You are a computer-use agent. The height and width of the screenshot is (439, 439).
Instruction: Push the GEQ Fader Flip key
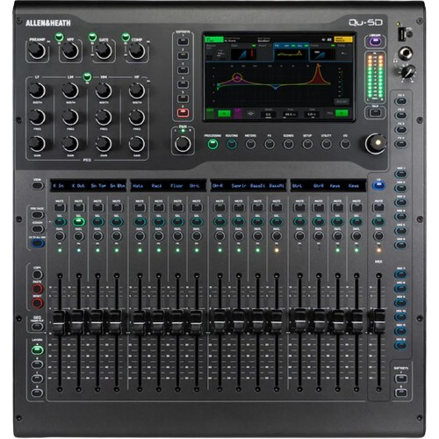pos(38,327)
